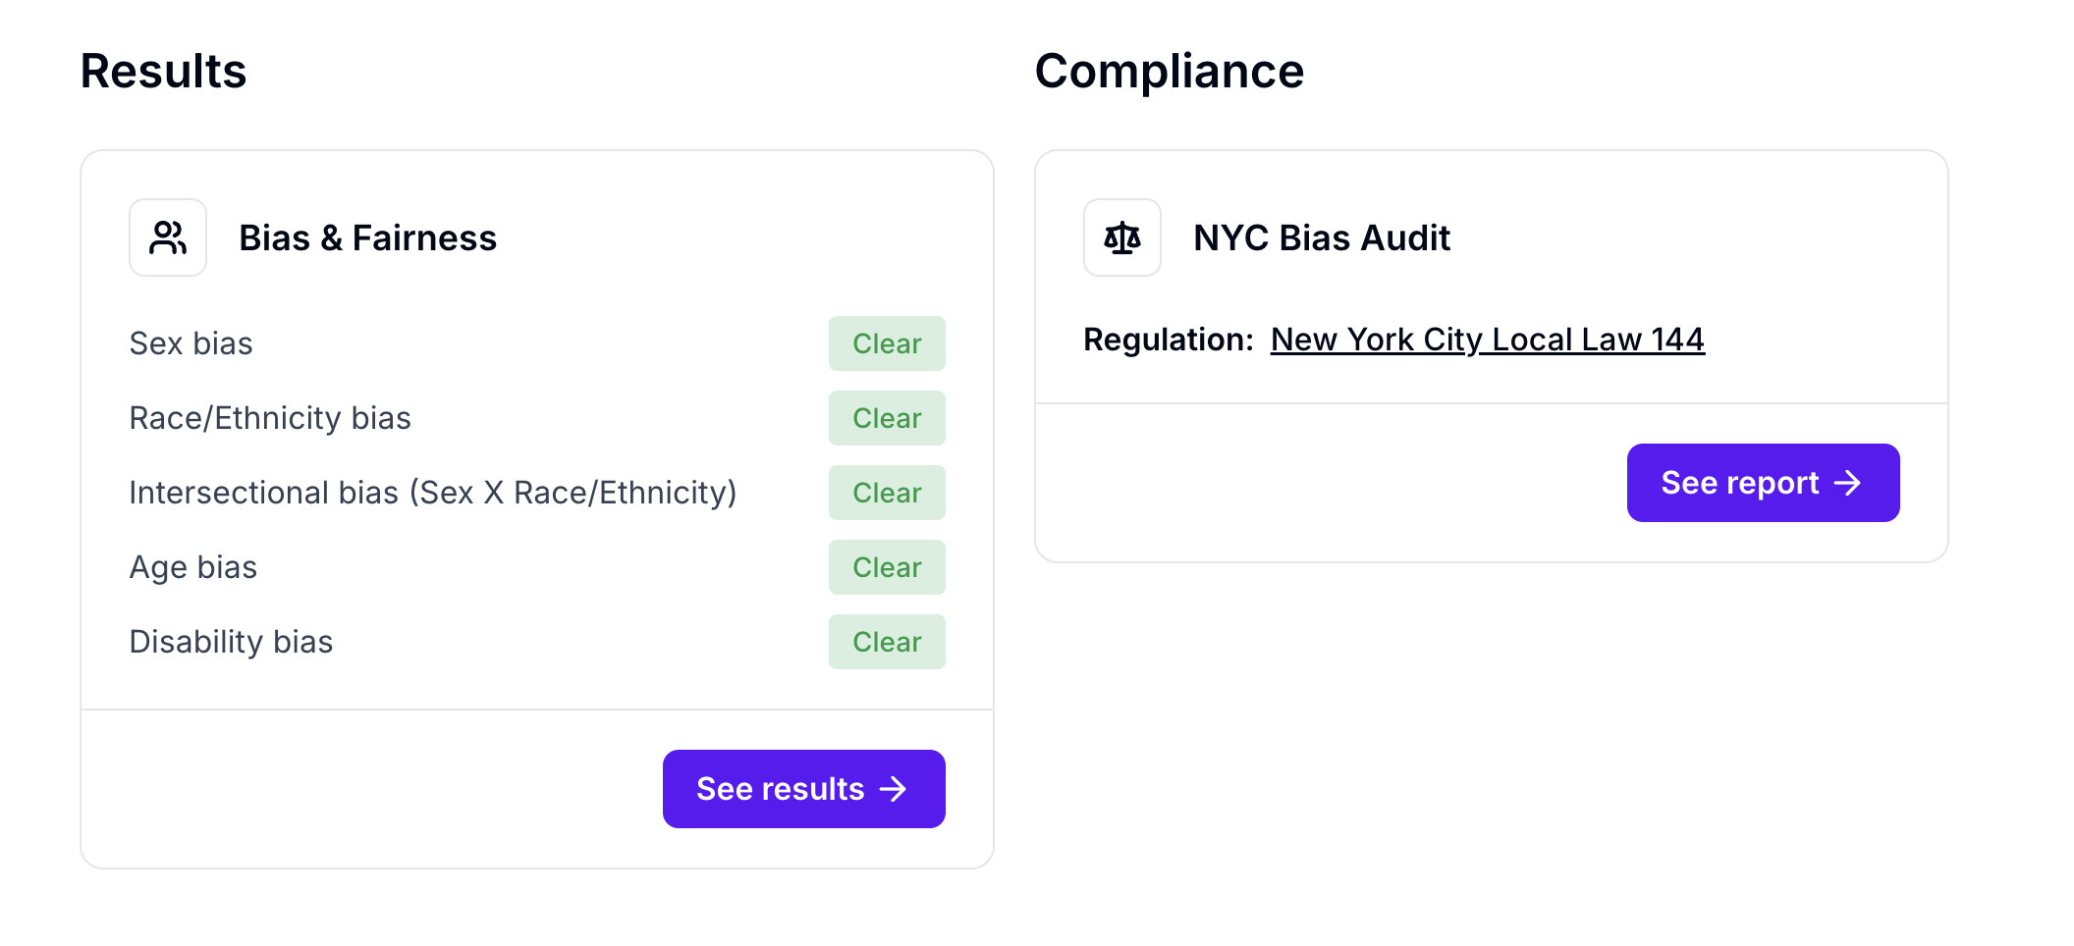Expand the Bias & Fairness card header
This screenshot has height=946, width=2074.
click(x=368, y=236)
